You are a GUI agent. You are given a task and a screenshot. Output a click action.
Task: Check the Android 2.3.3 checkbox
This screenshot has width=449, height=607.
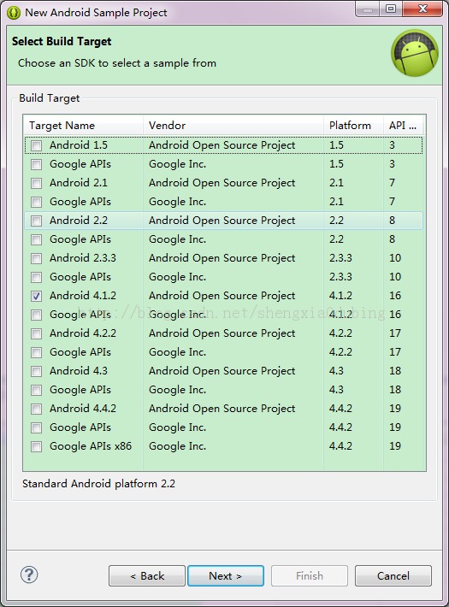37,258
